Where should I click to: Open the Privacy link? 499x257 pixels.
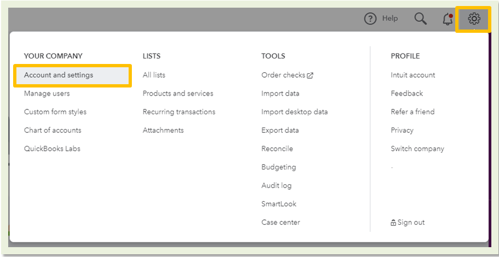click(x=402, y=130)
